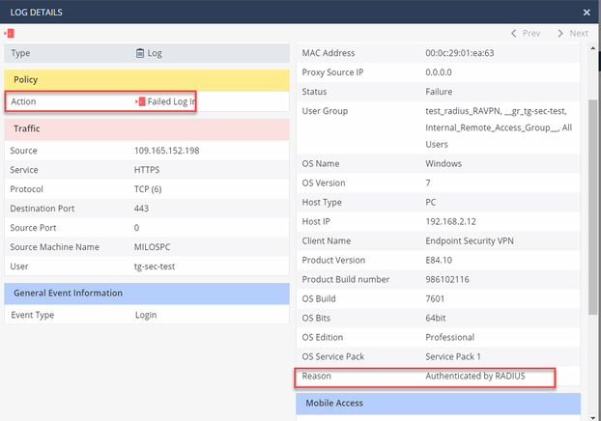This screenshot has height=421, width=601.
Task: Click the User Group value test_radius_RAVPN
Action: (x=463, y=111)
